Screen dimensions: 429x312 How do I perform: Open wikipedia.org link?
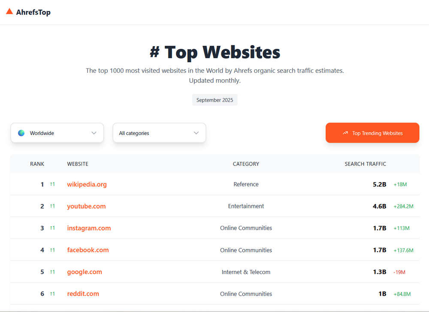tap(87, 184)
